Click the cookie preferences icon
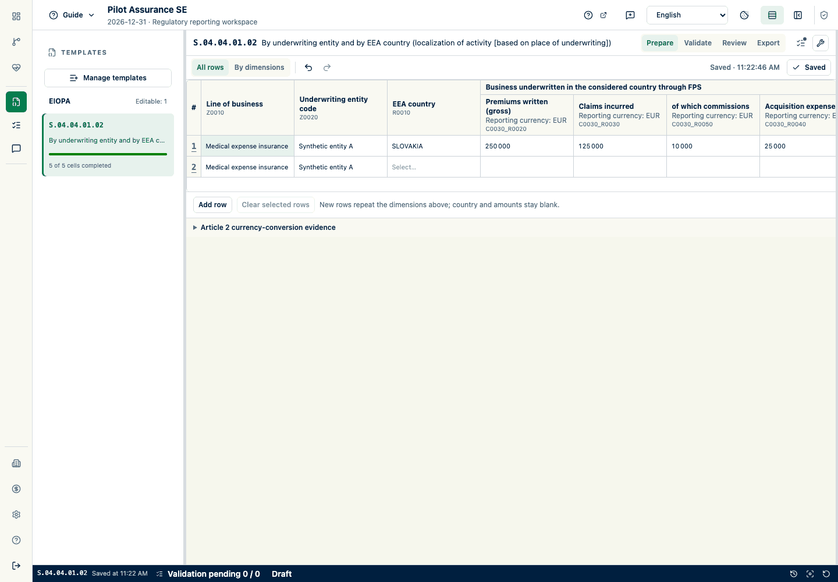This screenshot has width=838, height=582. [x=744, y=15]
